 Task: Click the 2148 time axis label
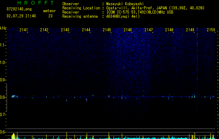click(x=169, y=30)
